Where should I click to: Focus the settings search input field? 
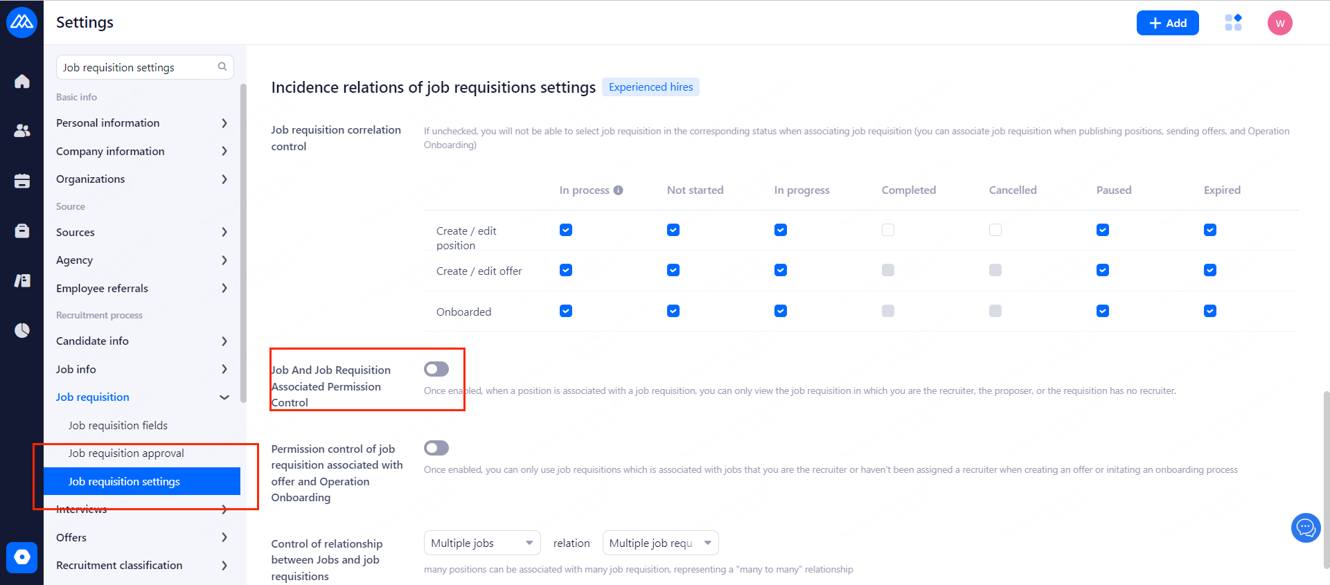pos(137,67)
